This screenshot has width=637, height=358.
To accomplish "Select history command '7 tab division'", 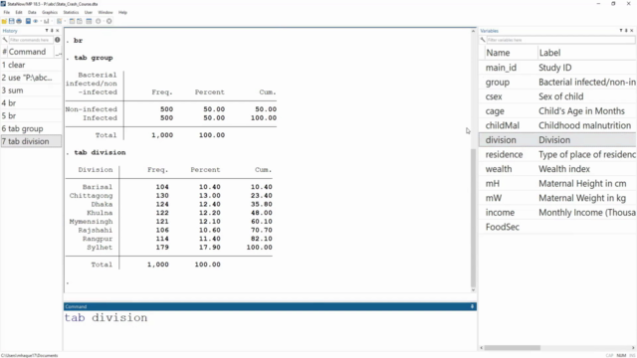I will click(x=31, y=141).
